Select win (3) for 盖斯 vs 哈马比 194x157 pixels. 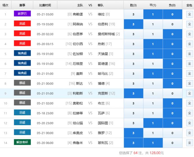pyautogui.click(x=134, y=74)
